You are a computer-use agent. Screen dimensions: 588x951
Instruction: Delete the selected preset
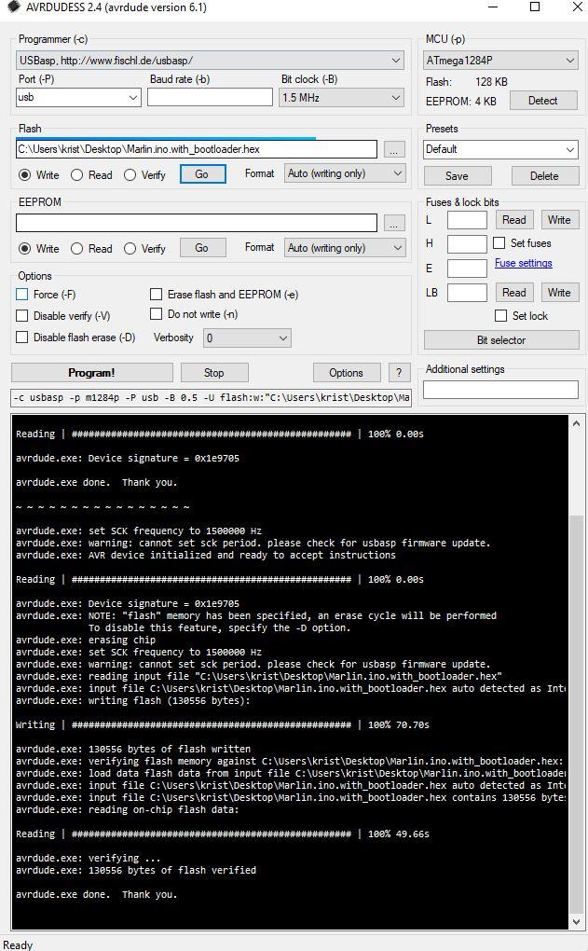point(545,176)
